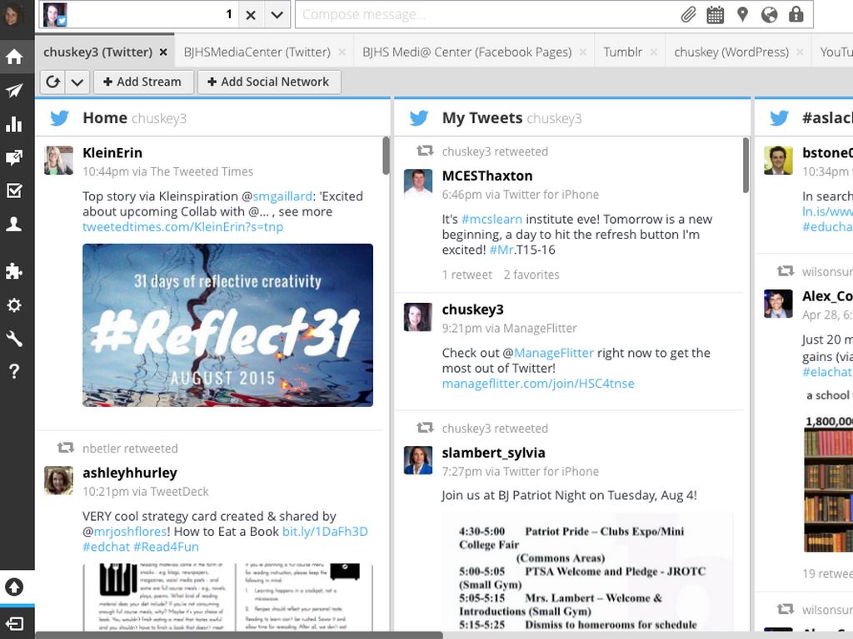Viewport: 853px width, 639px height.
Task: Open the scheduling calendar icon
Action: tap(715, 15)
